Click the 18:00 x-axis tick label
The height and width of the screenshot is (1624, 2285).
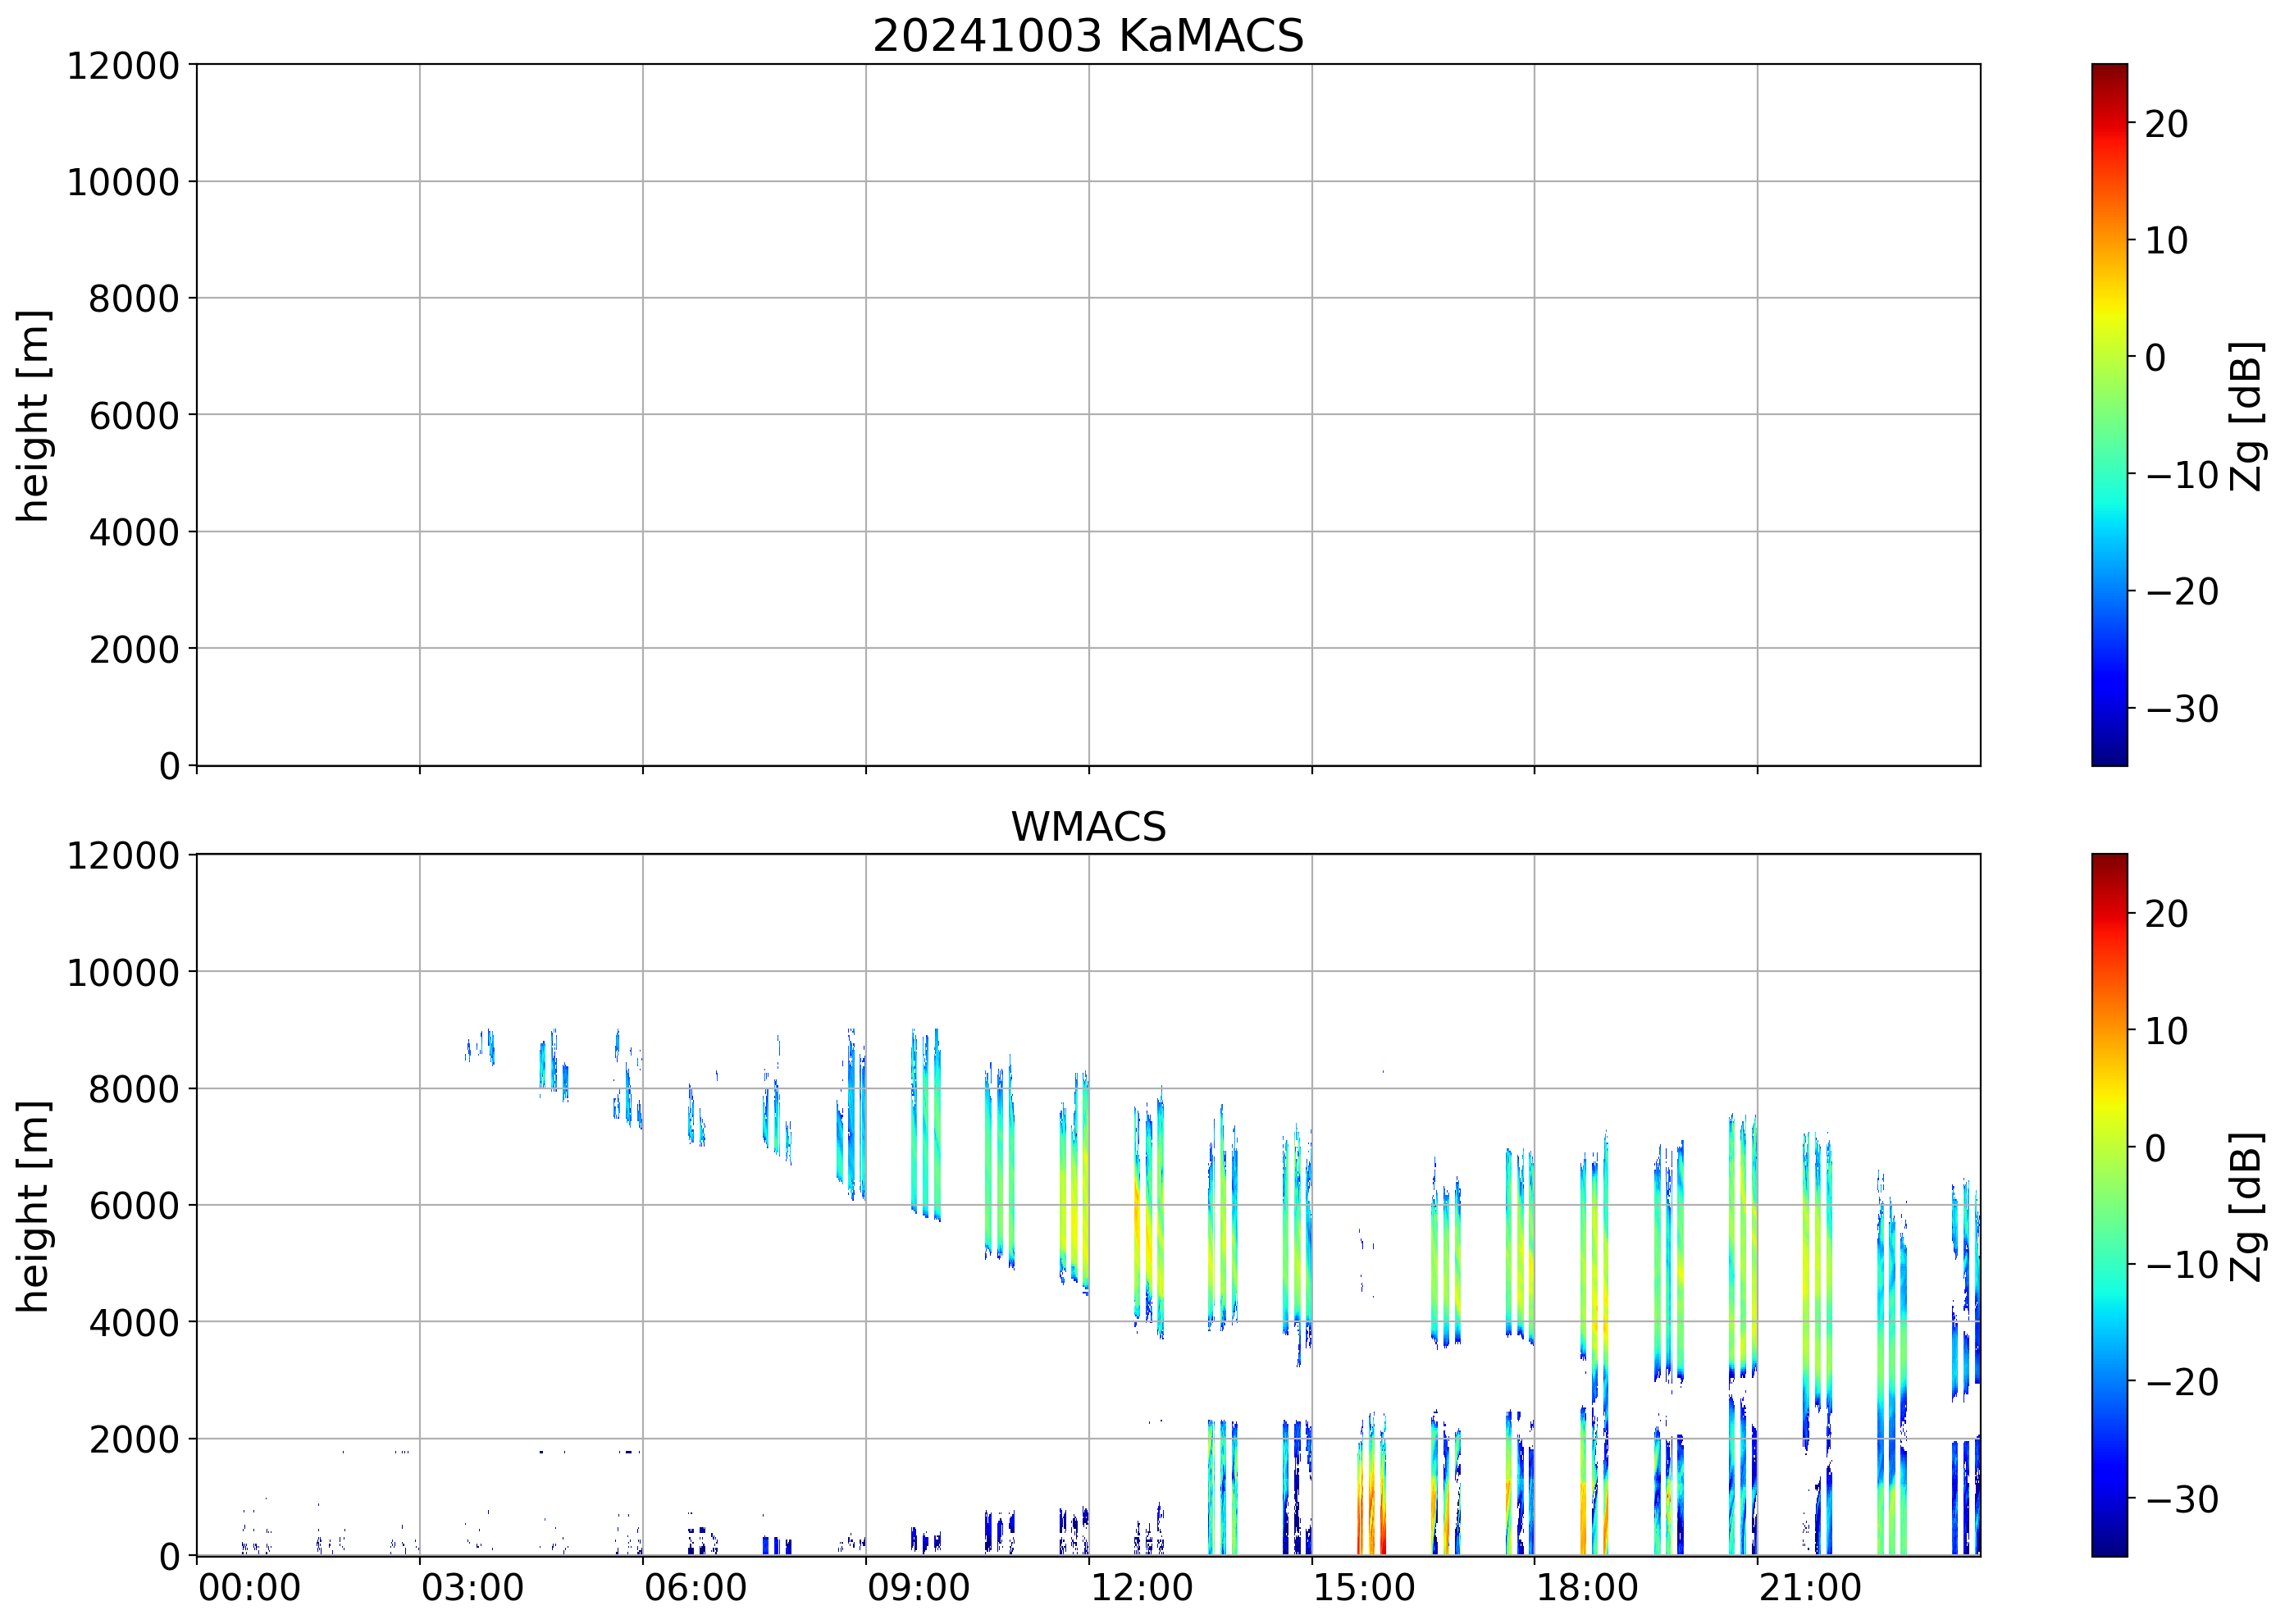pyautogui.click(x=1586, y=1588)
